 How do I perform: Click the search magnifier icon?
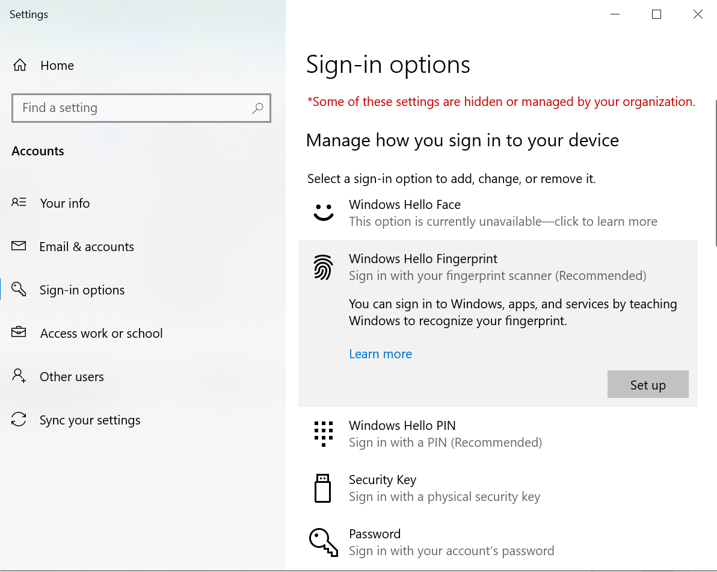tap(258, 108)
